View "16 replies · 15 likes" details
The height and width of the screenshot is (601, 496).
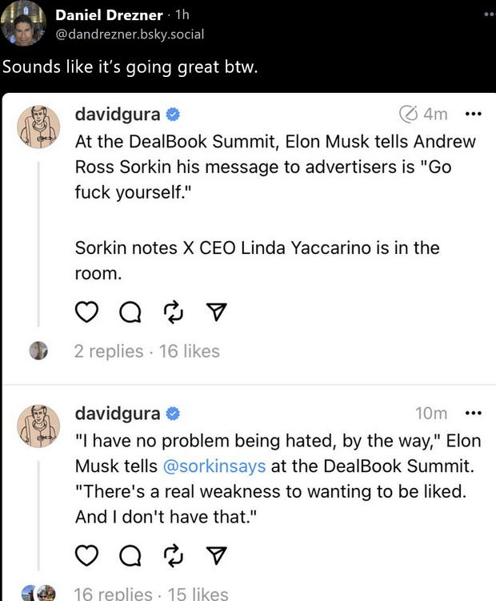point(150,594)
